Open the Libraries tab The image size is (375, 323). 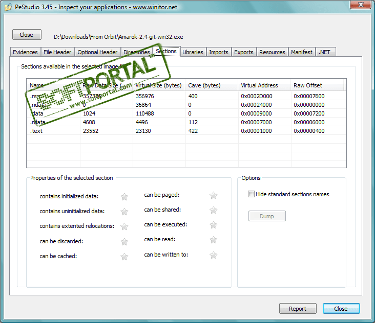tap(193, 52)
